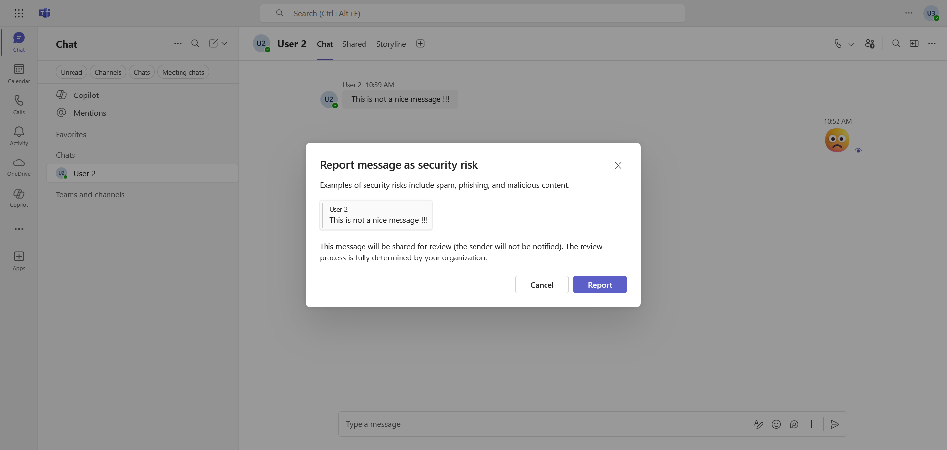The image size is (947, 450).
Task: Expand the new chat dropdown chevron
Action: 225,44
